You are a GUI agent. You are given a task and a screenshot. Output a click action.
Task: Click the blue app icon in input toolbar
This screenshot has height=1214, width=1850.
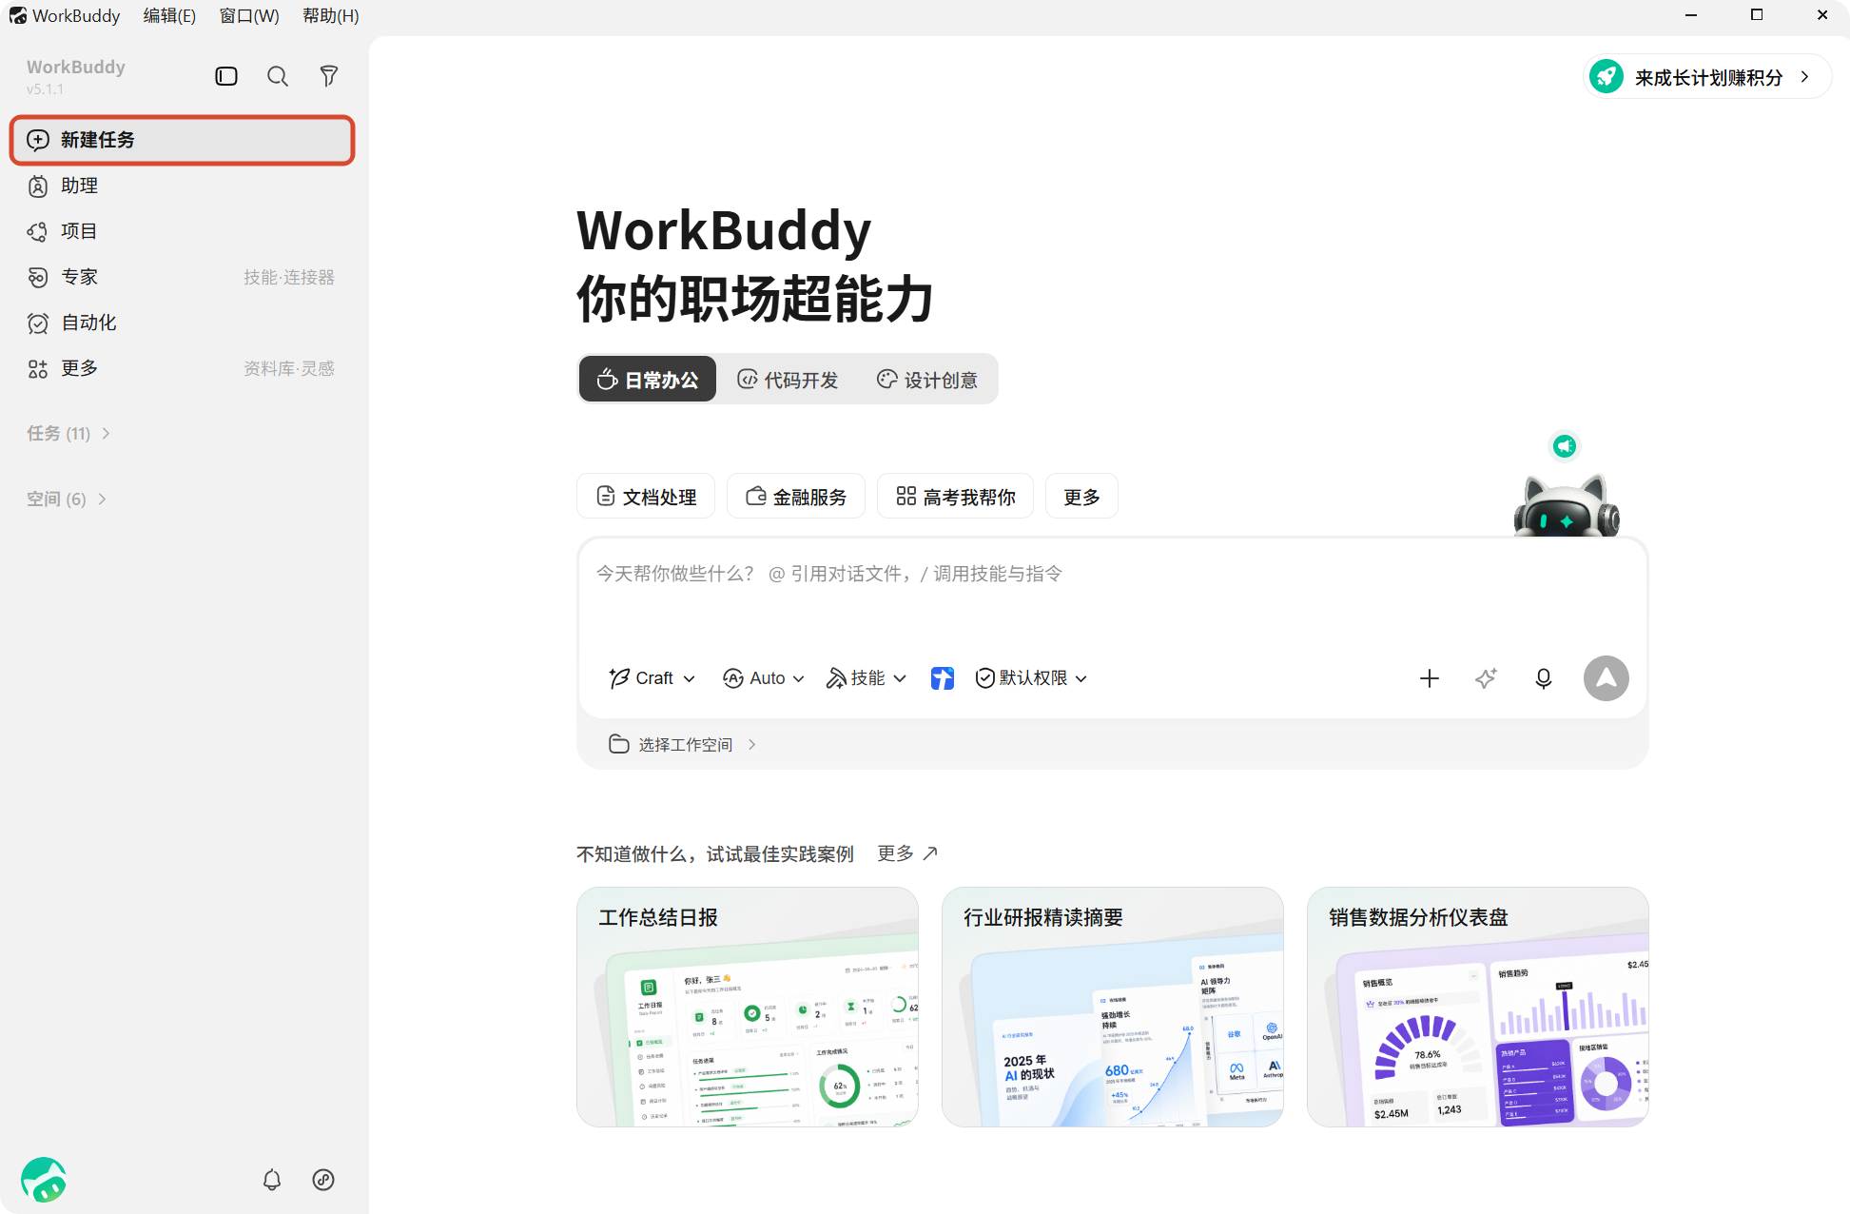pyautogui.click(x=943, y=678)
